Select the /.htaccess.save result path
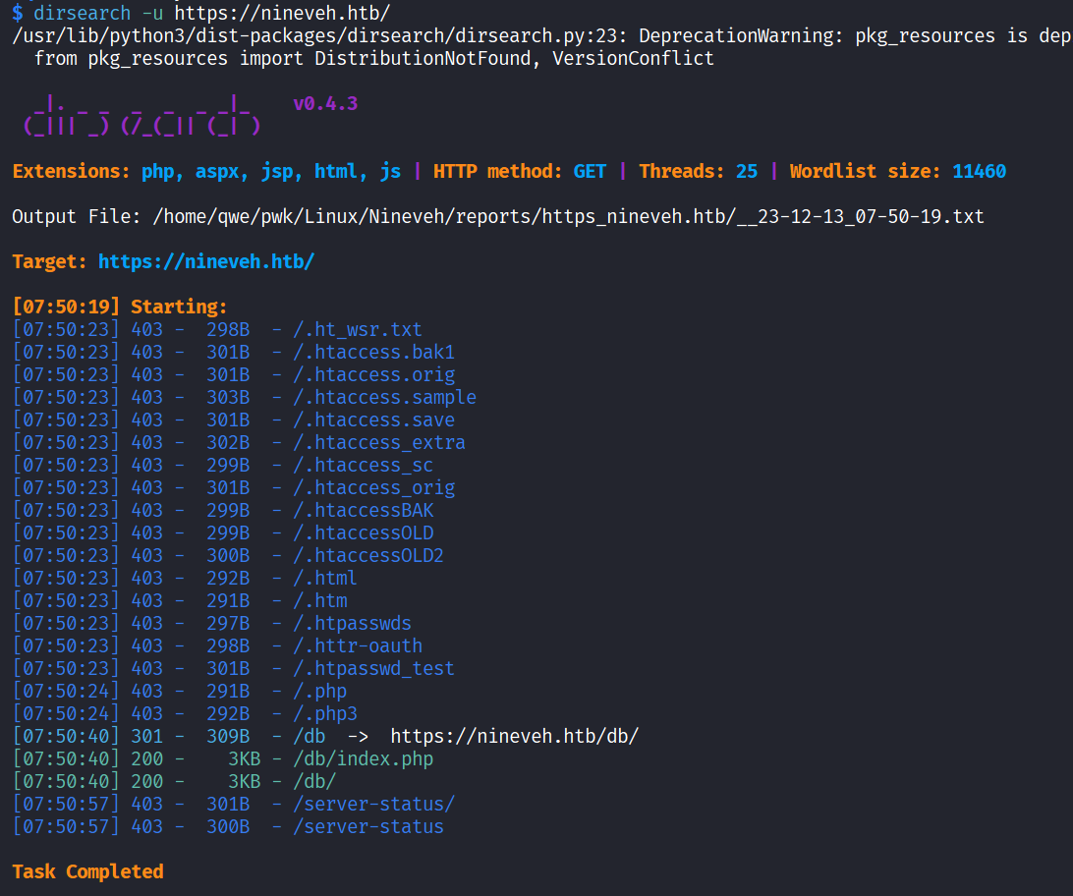Image resolution: width=1073 pixels, height=896 pixels. [373, 420]
